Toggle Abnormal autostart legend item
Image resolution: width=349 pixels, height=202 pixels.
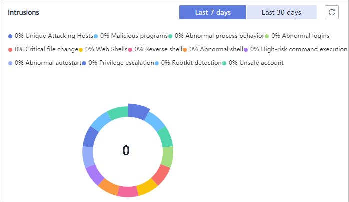[45, 63]
